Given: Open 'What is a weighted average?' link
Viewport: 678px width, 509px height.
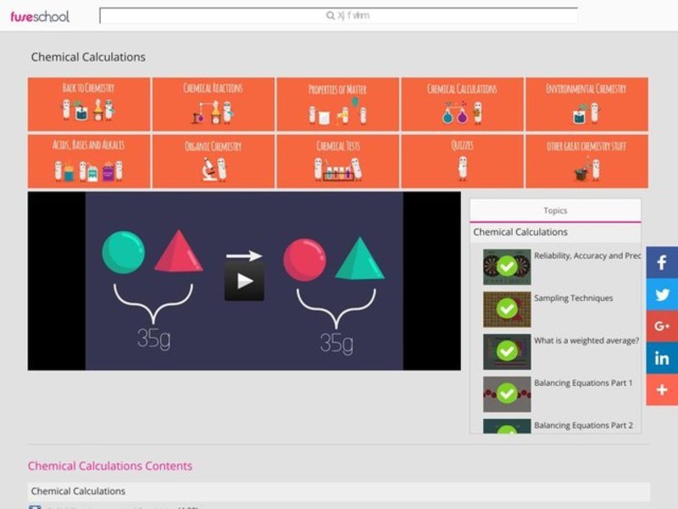Looking at the screenshot, I should (x=586, y=341).
